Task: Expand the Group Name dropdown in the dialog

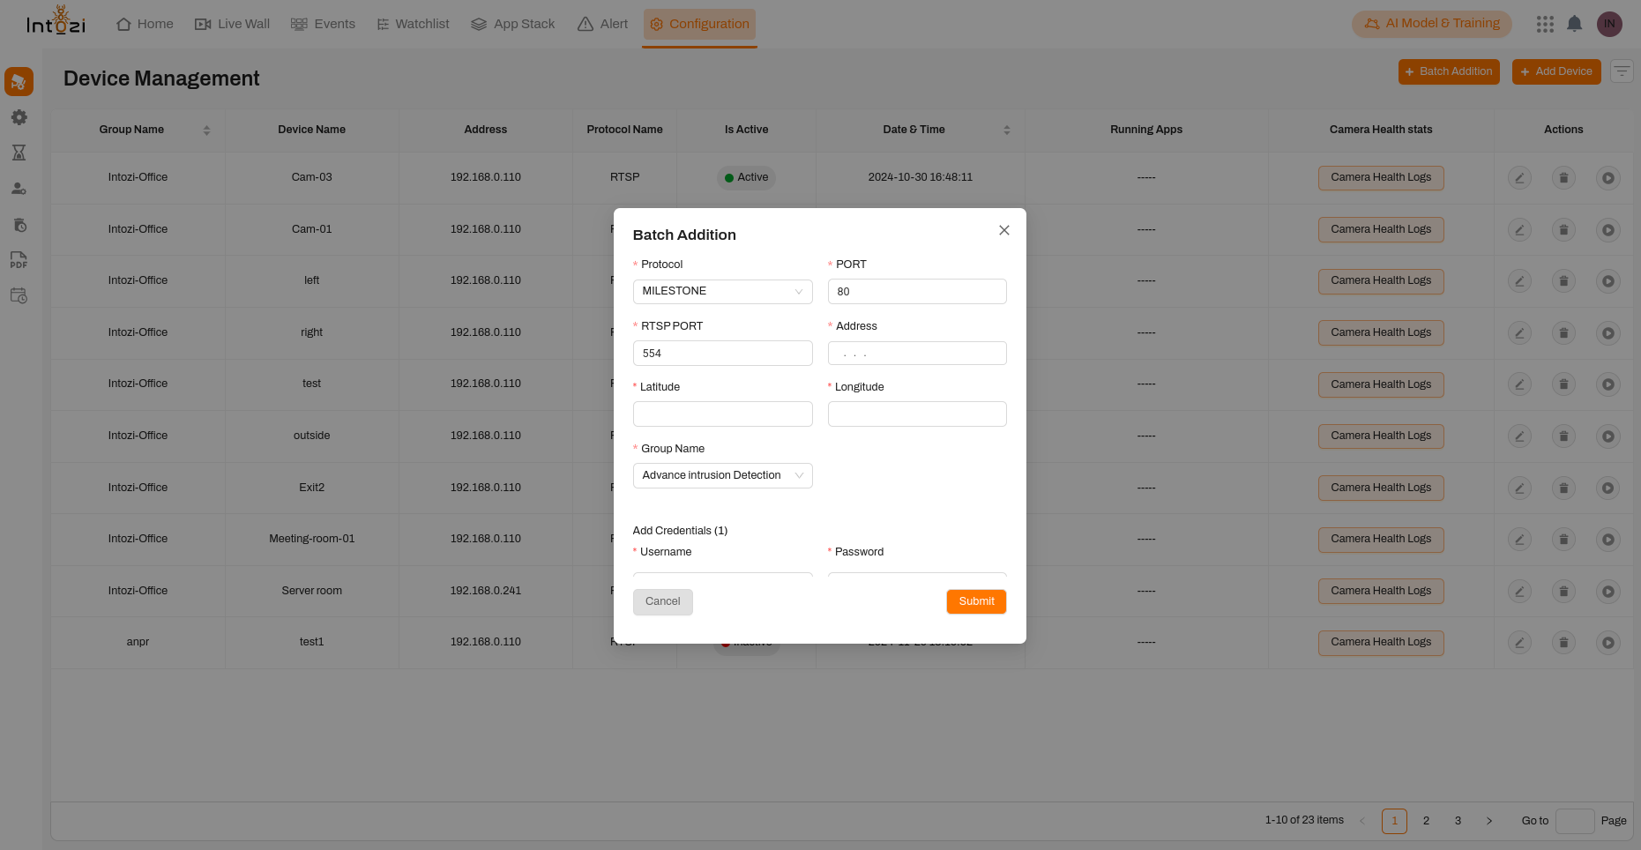Action: coord(722,475)
